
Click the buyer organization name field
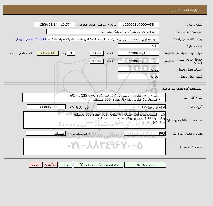[103, 32]
